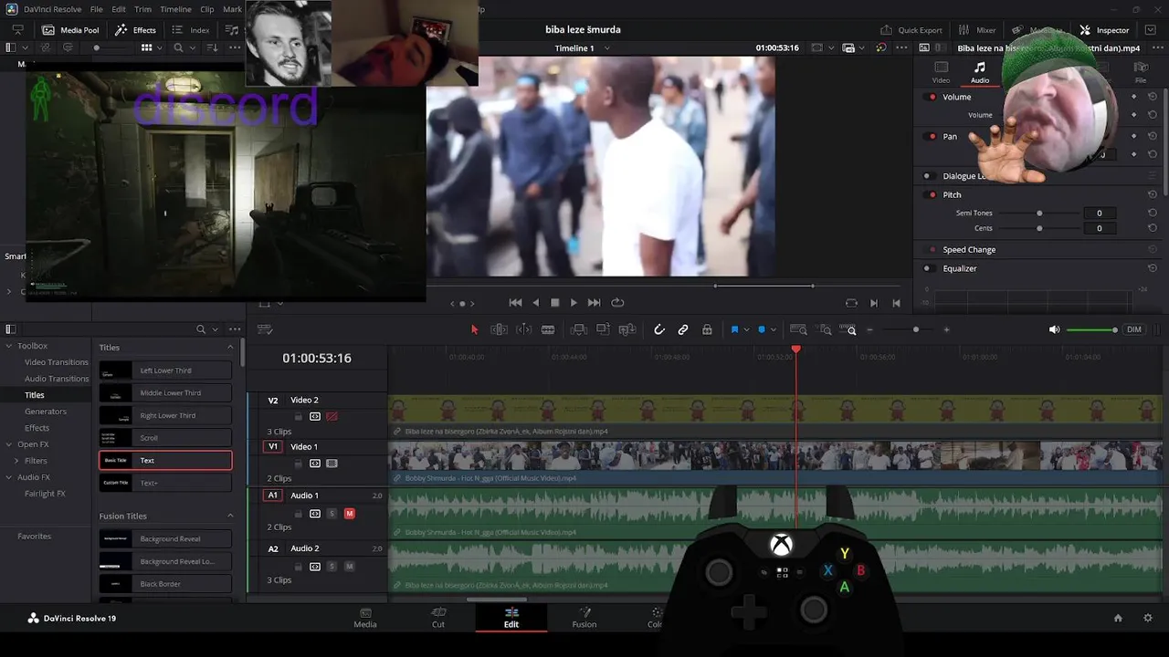Toggle the Solo button on Audio 2
Image resolution: width=1169 pixels, height=657 pixels.
[x=332, y=567]
